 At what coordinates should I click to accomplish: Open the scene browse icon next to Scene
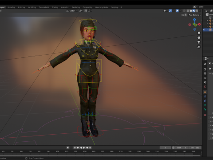pyautogui.click(x=195, y=7)
